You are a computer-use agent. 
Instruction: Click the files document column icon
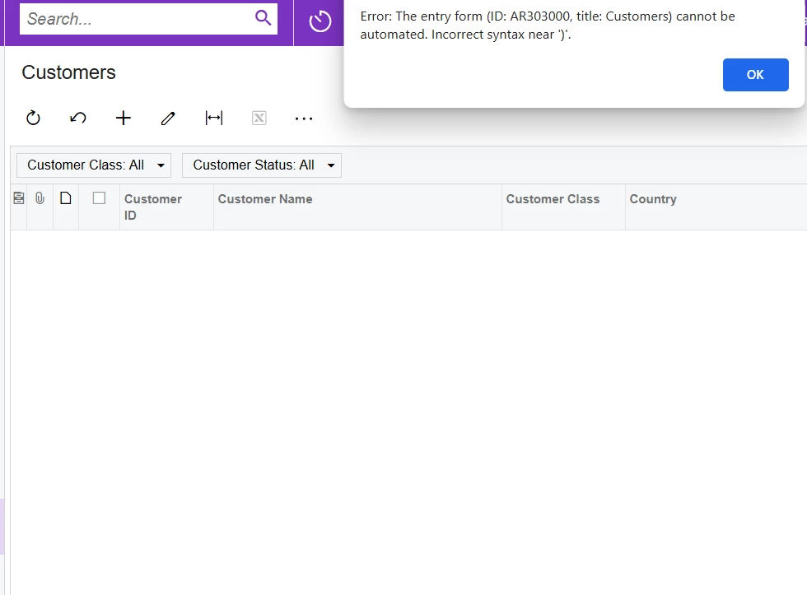(65, 198)
